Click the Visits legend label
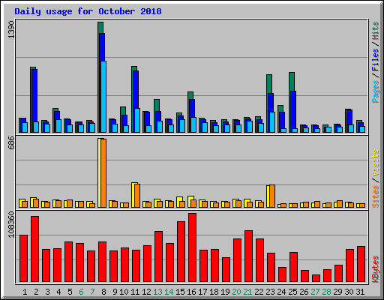This screenshot has width=384, height=300. (376, 163)
